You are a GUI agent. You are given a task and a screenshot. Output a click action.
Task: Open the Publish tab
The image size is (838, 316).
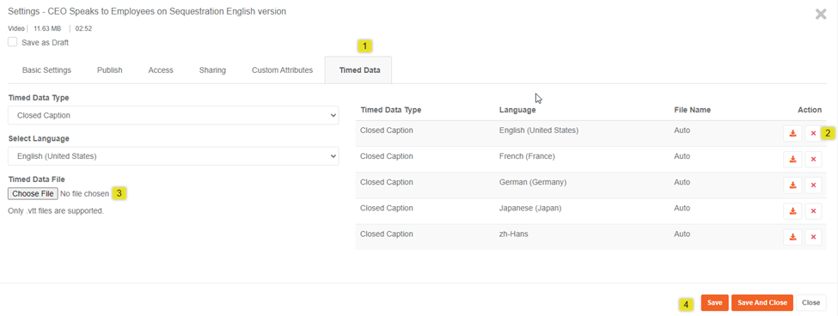click(x=109, y=70)
